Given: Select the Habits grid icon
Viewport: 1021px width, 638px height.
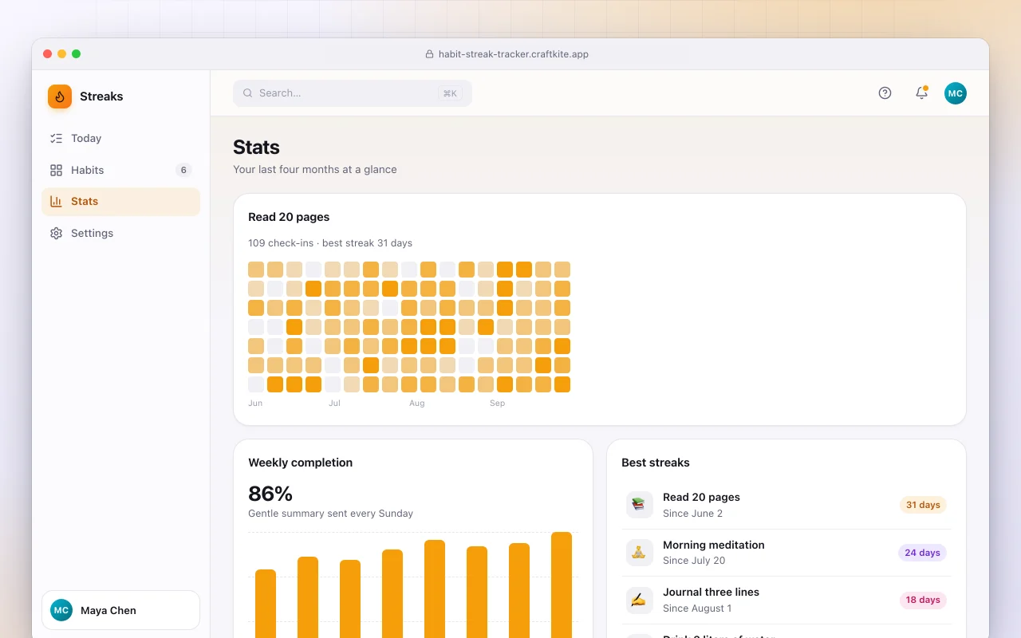Looking at the screenshot, I should pyautogui.click(x=56, y=170).
